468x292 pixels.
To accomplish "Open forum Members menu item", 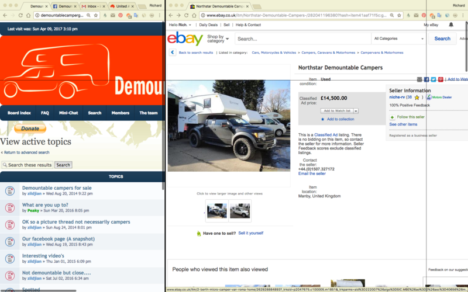I will coord(121,113).
